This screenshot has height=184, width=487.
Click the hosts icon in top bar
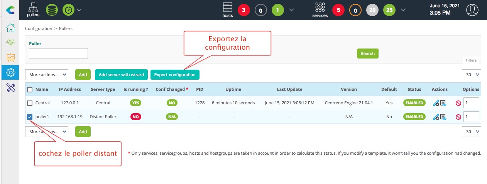[x=228, y=10]
